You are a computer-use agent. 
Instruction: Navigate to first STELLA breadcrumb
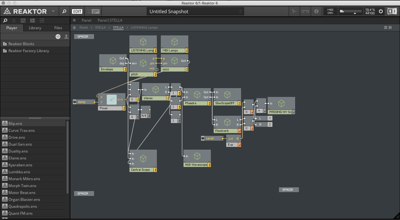(x=100, y=28)
